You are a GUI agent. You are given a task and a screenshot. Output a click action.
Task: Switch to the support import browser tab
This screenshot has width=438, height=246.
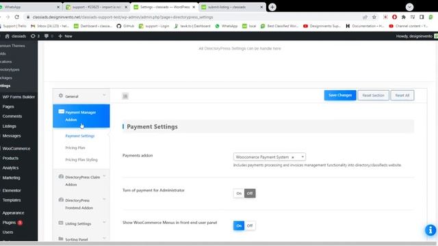96,7
